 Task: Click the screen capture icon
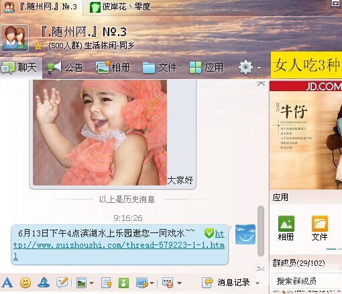(142, 283)
